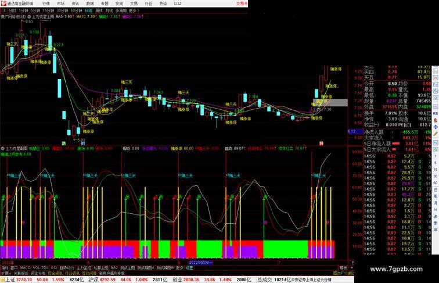The height and width of the screenshot is (283, 439).
Task: Open the 市场 menu
Action: [x=60, y=3]
